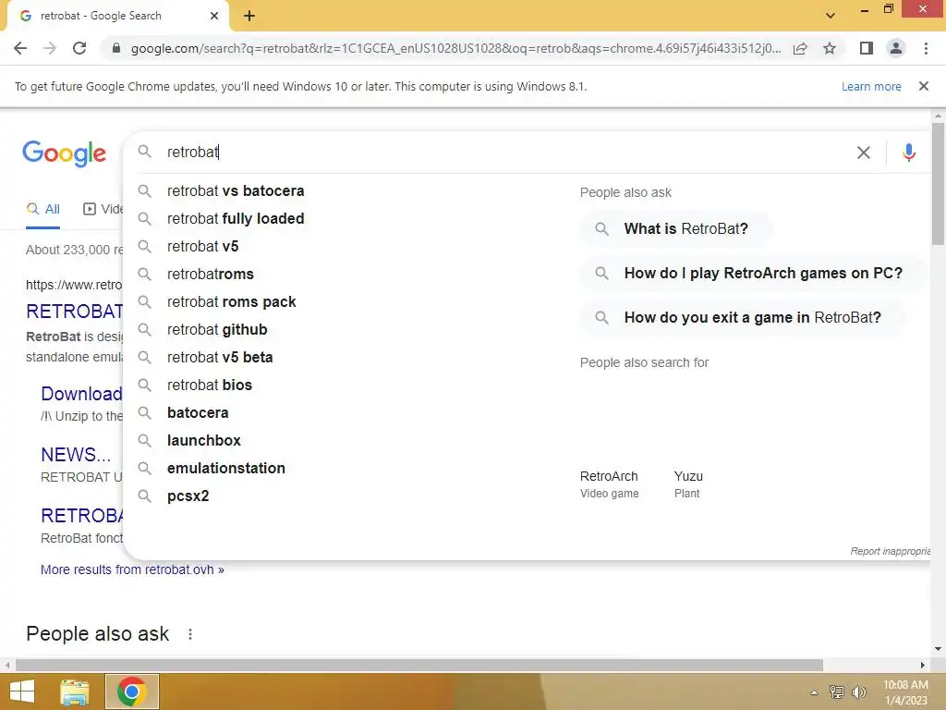Open the Videos results tab
The height and width of the screenshot is (710, 946).
point(103,210)
